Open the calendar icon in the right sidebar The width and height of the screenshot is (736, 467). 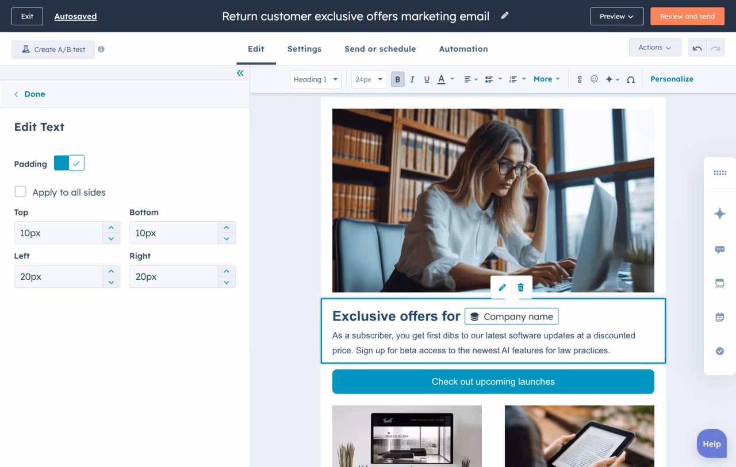pyautogui.click(x=719, y=317)
